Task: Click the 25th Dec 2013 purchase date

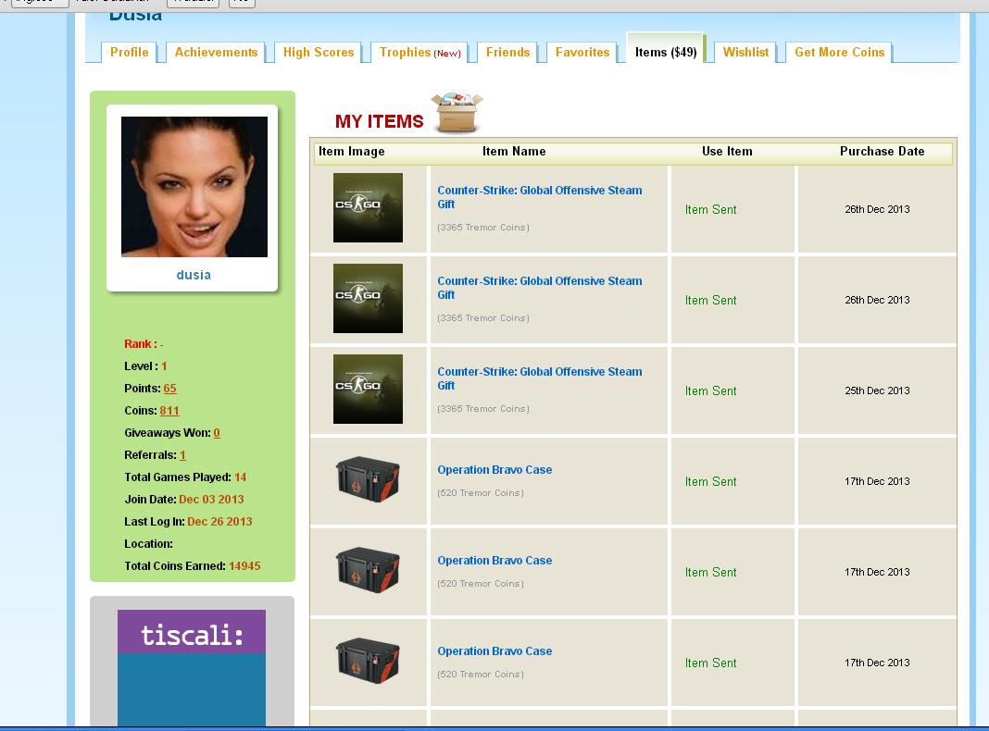Action: pyautogui.click(x=877, y=390)
